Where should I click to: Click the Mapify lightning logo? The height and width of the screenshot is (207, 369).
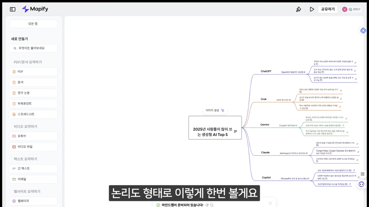(25, 9)
